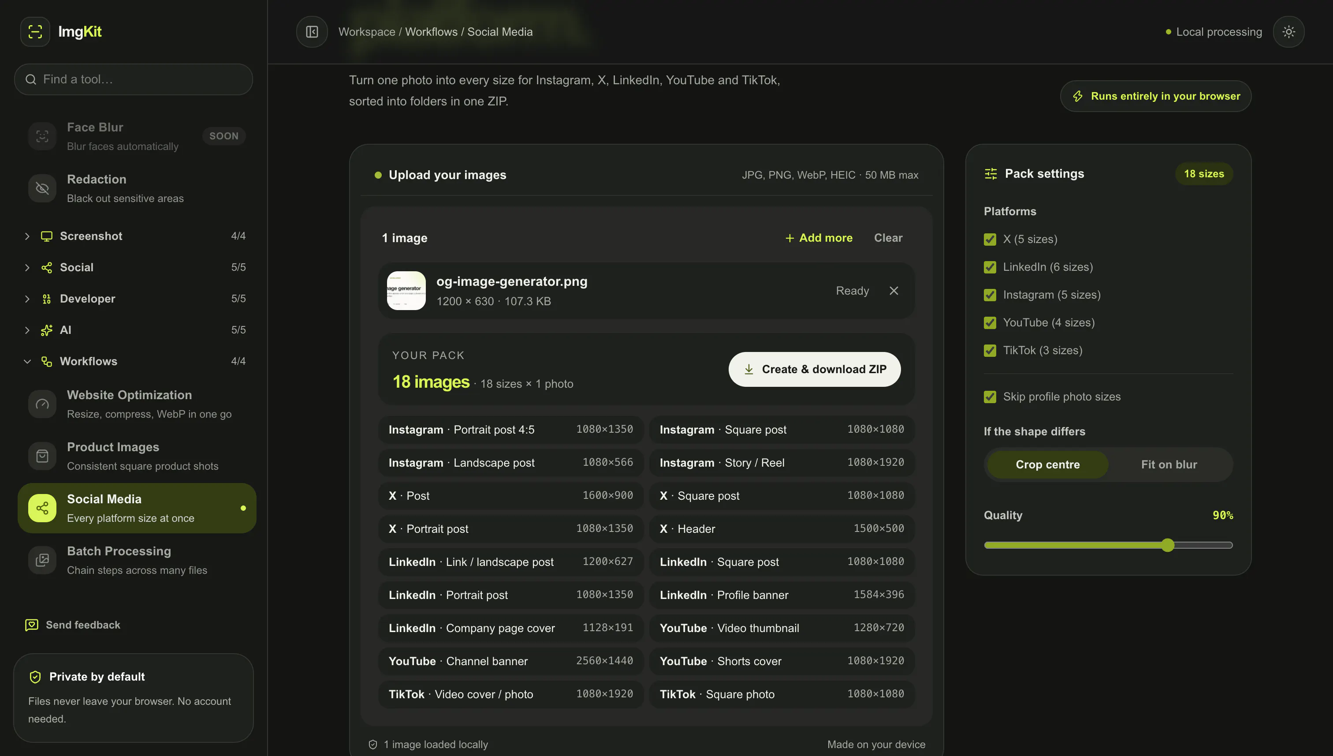The height and width of the screenshot is (756, 1333).
Task: Click the Developer category icon
Action: (x=47, y=299)
